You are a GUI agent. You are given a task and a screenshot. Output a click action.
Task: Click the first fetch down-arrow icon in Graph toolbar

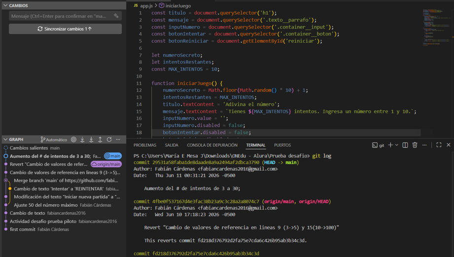coord(82,140)
